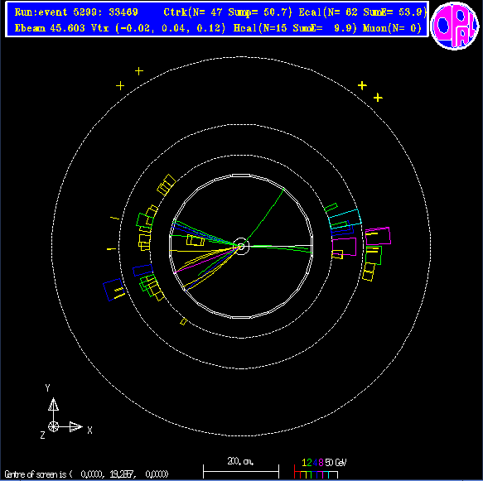Click the Ctrk track summary text

tap(228, 12)
